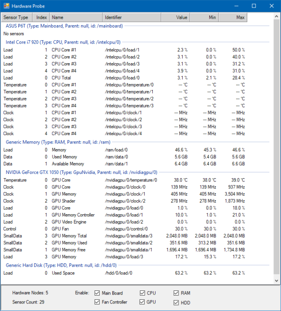Click the scrollbar up arrow
The image size is (281, 311).
pos(276,16)
